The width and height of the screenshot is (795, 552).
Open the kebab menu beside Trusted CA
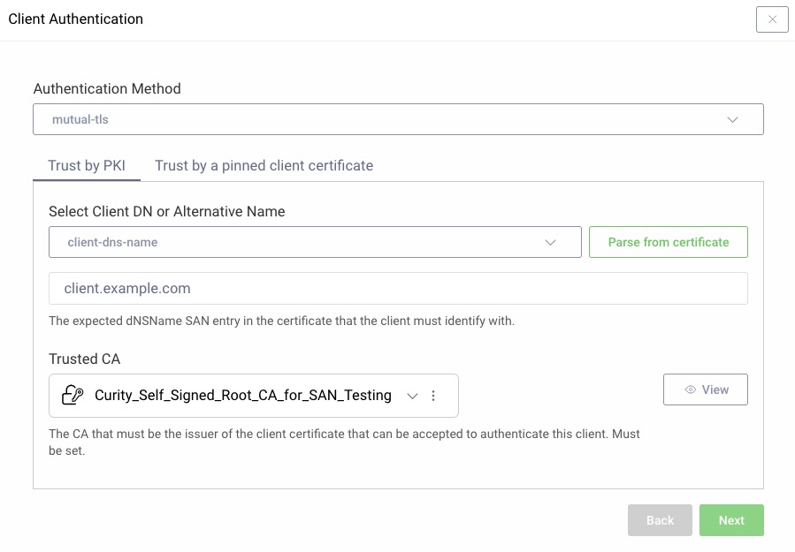coord(433,395)
